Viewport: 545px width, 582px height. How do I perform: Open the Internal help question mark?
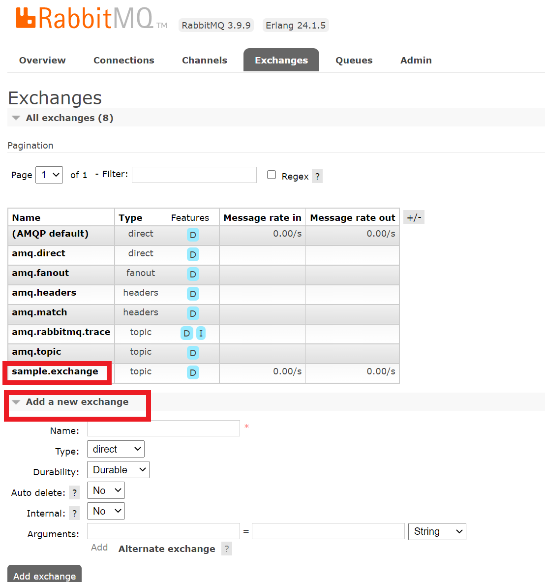[x=74, y=513]
